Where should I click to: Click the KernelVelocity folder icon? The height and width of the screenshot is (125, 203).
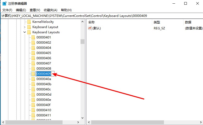(29, 22)
